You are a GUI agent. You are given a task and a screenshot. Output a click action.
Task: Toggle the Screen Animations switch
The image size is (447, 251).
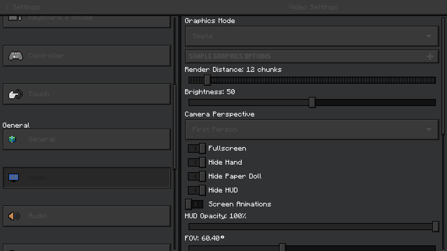coord(194,204)
